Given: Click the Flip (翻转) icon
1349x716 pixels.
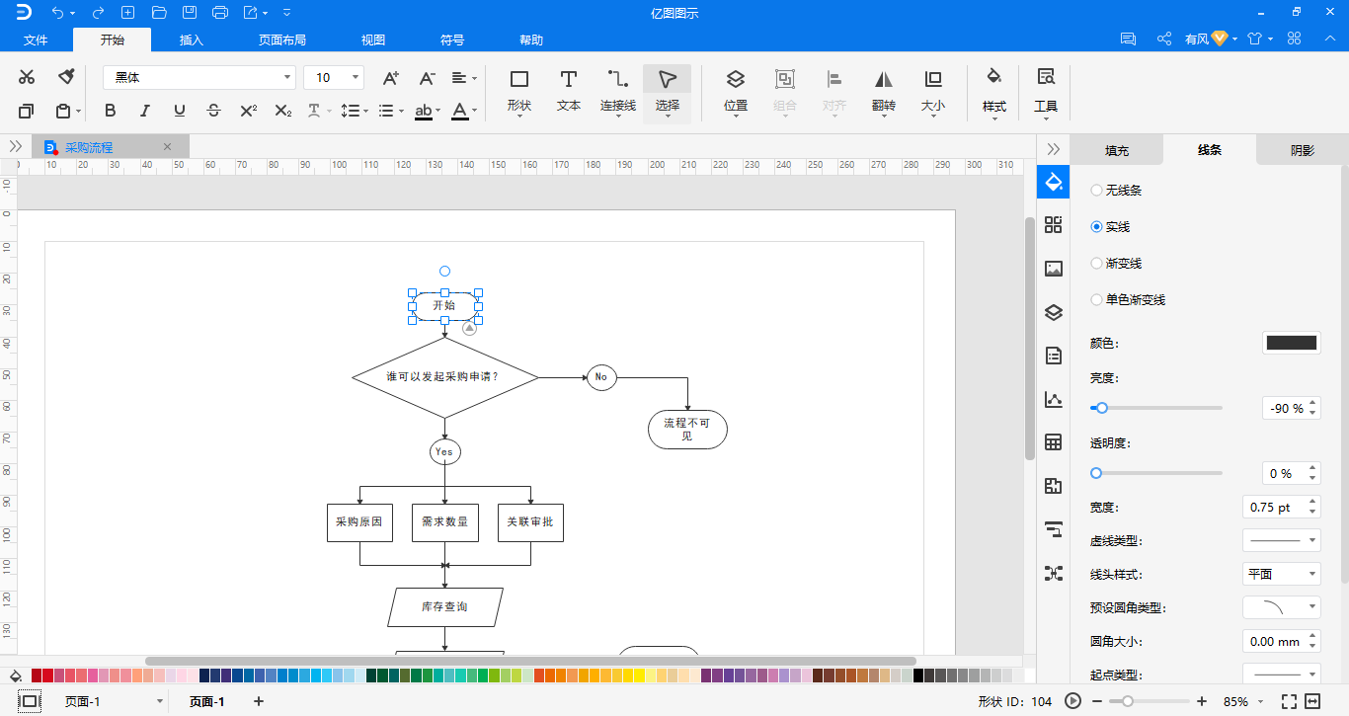Looking at the screenshot, I should pyautogui.click(x=884, y=91).
